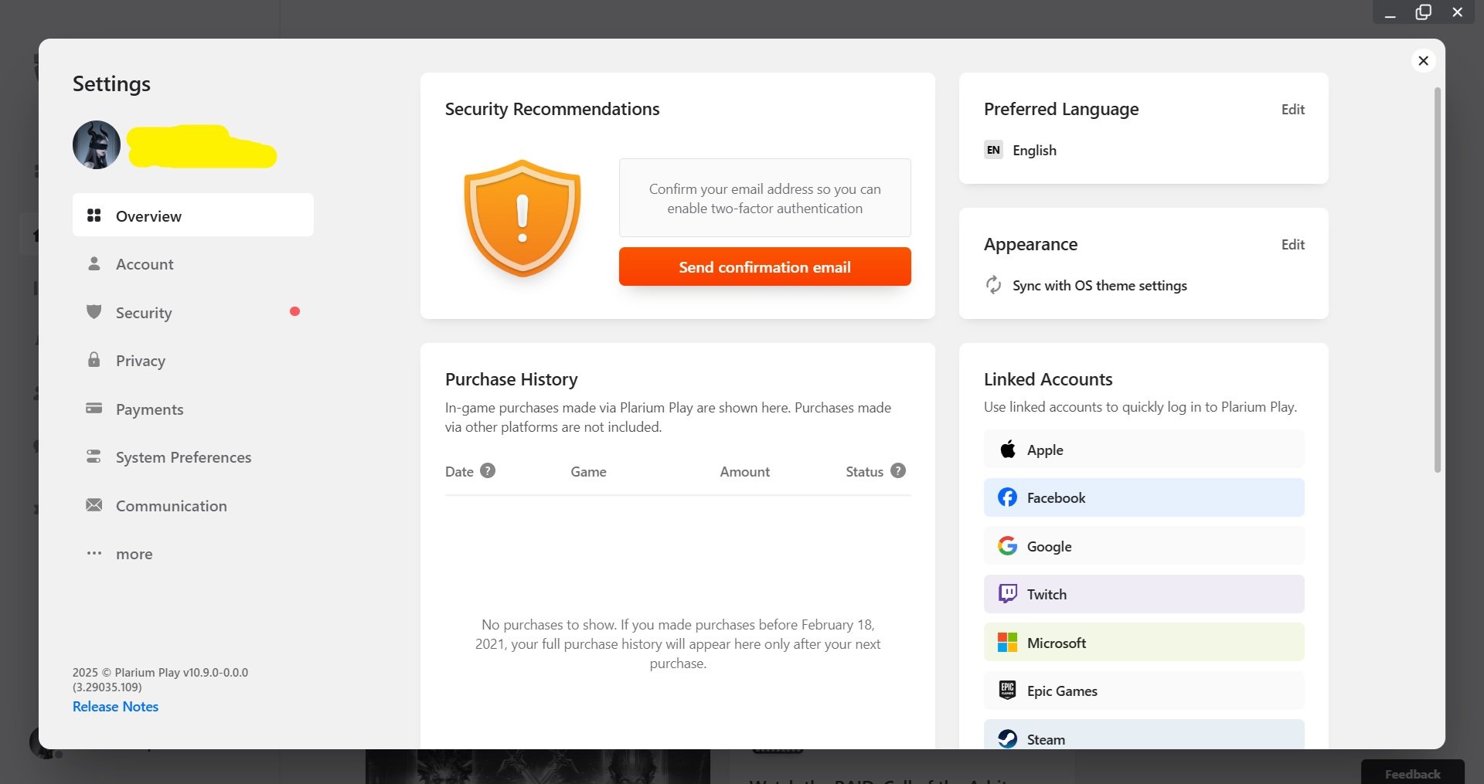Open the Account settings section
Screen dimensions: 1484x784
click(145, 264)
